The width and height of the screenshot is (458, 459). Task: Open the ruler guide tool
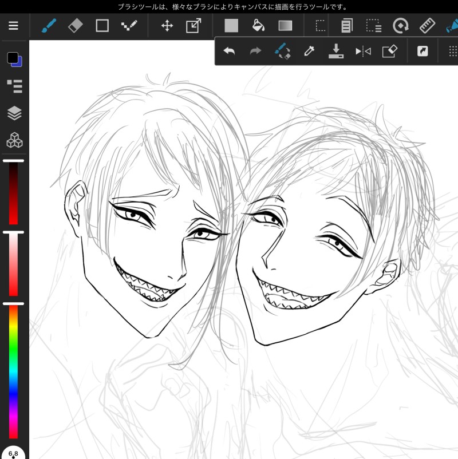427,26
